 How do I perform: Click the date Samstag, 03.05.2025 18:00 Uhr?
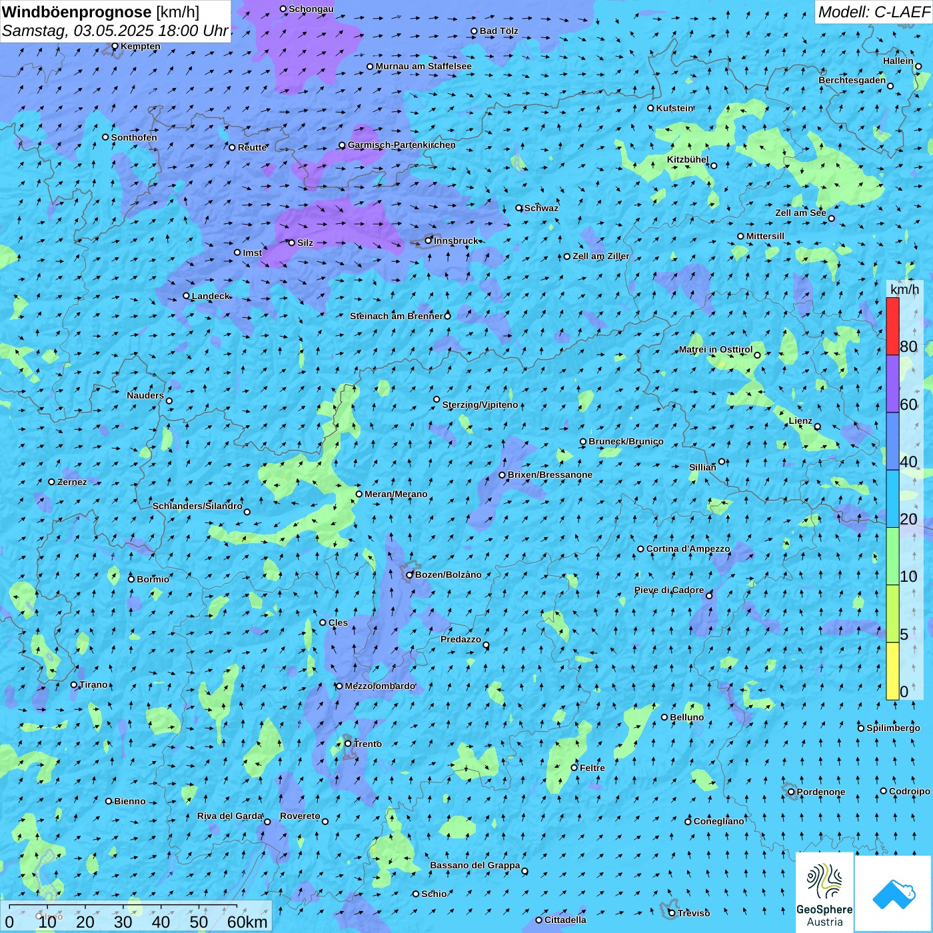(x=115, y=31)
